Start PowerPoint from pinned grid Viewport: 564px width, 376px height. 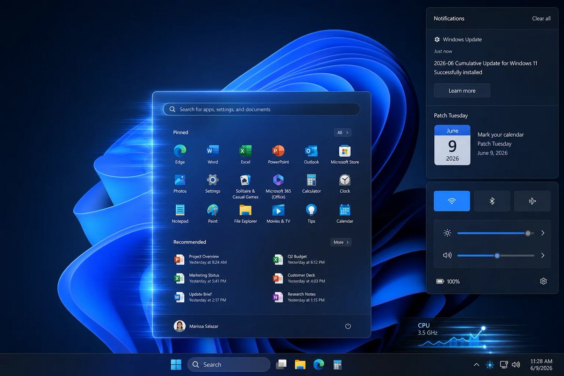[278, 154]
